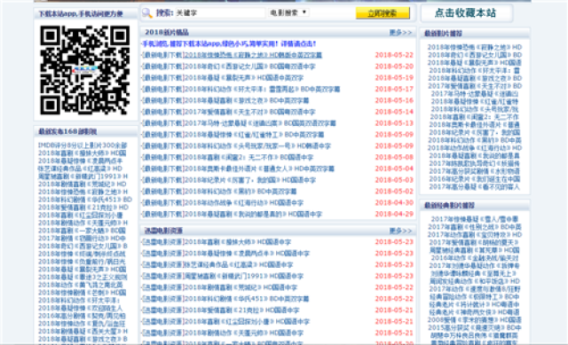Open 迅雷电影资源 entry 《荒城纪》 dated 2018-05-22
568x345 pixels.
click(x=241, y=287)
